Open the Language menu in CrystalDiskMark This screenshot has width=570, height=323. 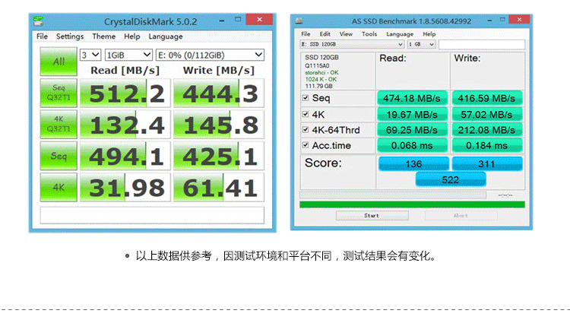click(x=166, y=36)
